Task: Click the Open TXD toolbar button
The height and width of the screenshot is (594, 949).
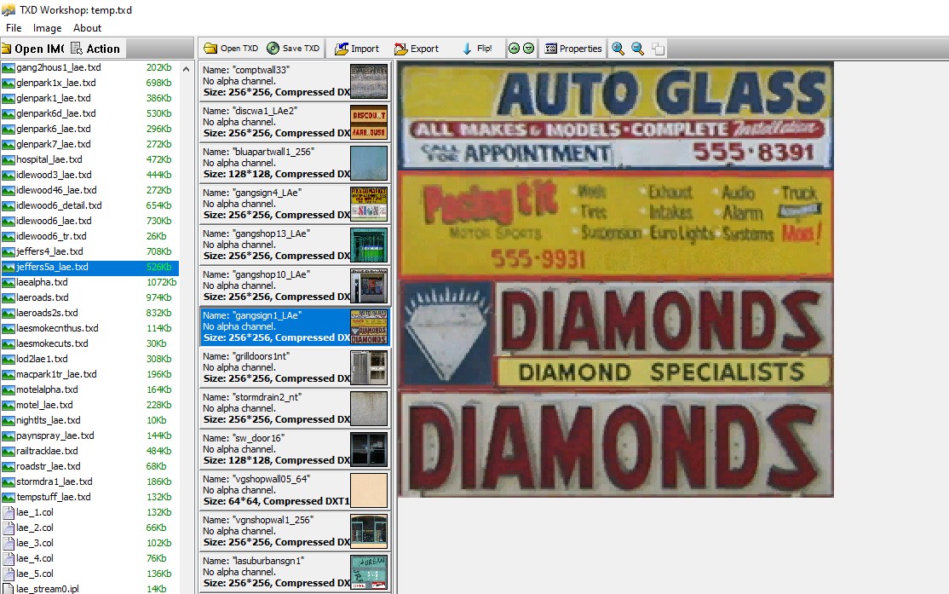Action: point(231,49)
